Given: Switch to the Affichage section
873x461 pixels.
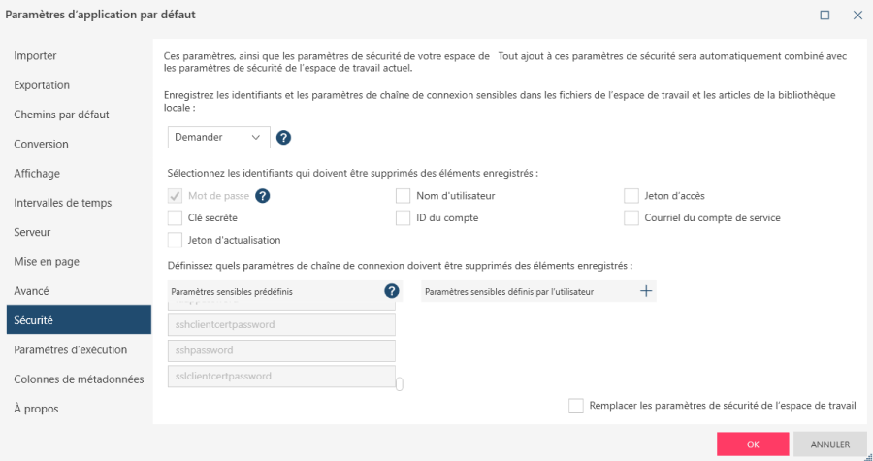Looking at the screenshot, I should coord(37,174).
